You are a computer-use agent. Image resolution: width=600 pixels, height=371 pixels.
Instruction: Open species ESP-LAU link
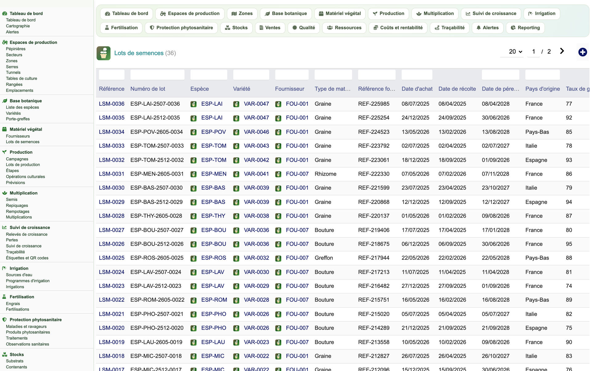213,342
